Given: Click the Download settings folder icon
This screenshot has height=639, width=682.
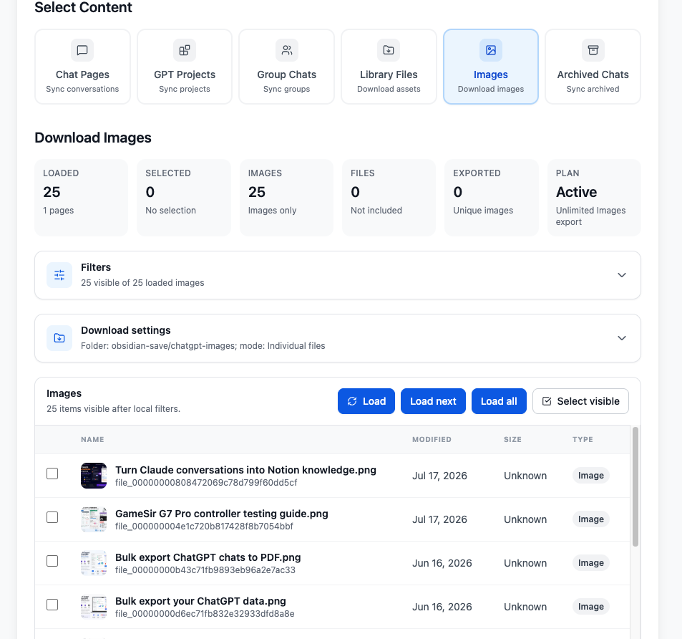Looking at the screenshot, I should (x=59, y=338).
